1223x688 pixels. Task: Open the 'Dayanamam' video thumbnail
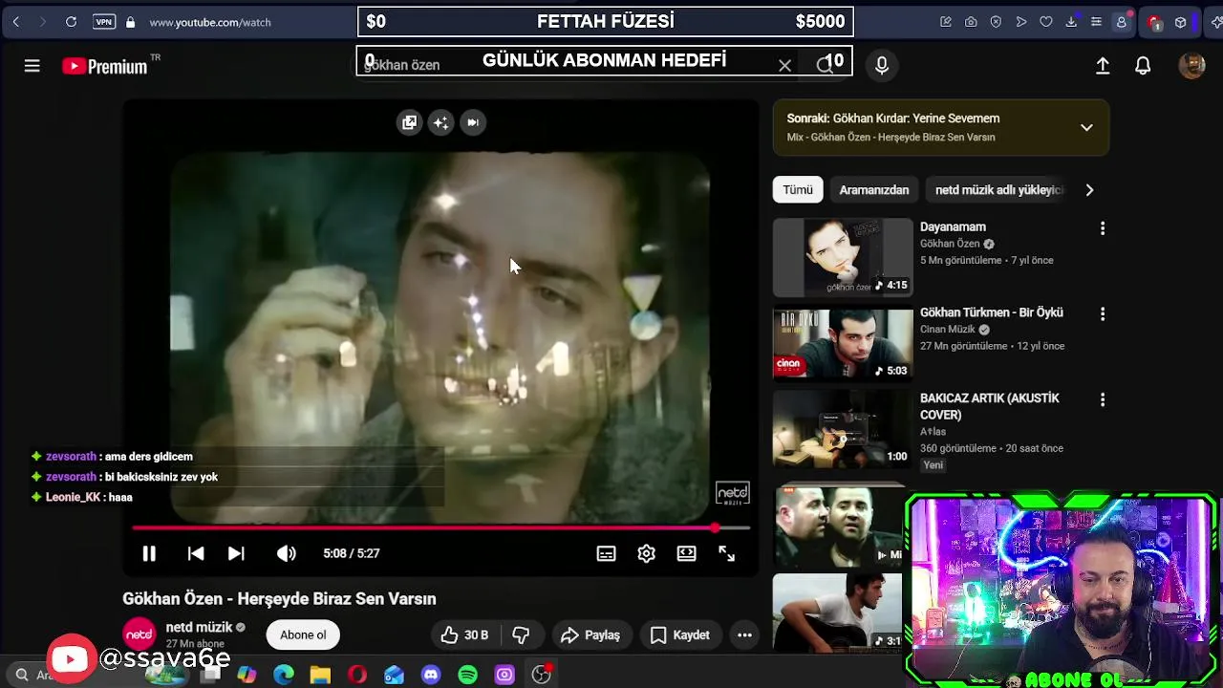click(x=843, y=257)
